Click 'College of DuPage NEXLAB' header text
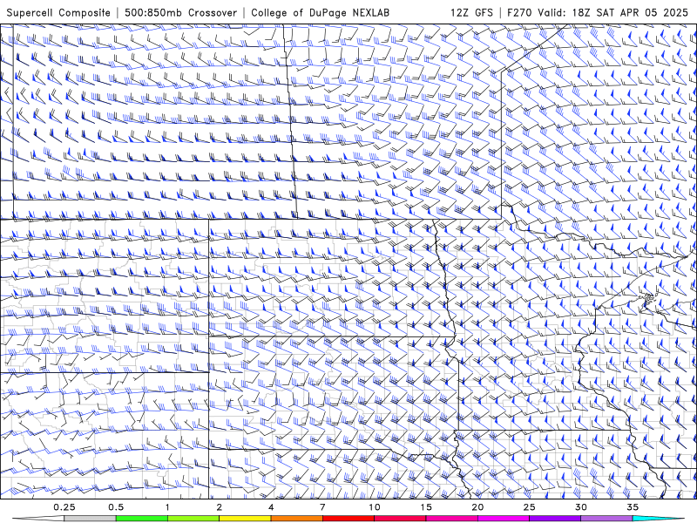The width and height of the screenshot is (697, 523). [x=320, y=12]
